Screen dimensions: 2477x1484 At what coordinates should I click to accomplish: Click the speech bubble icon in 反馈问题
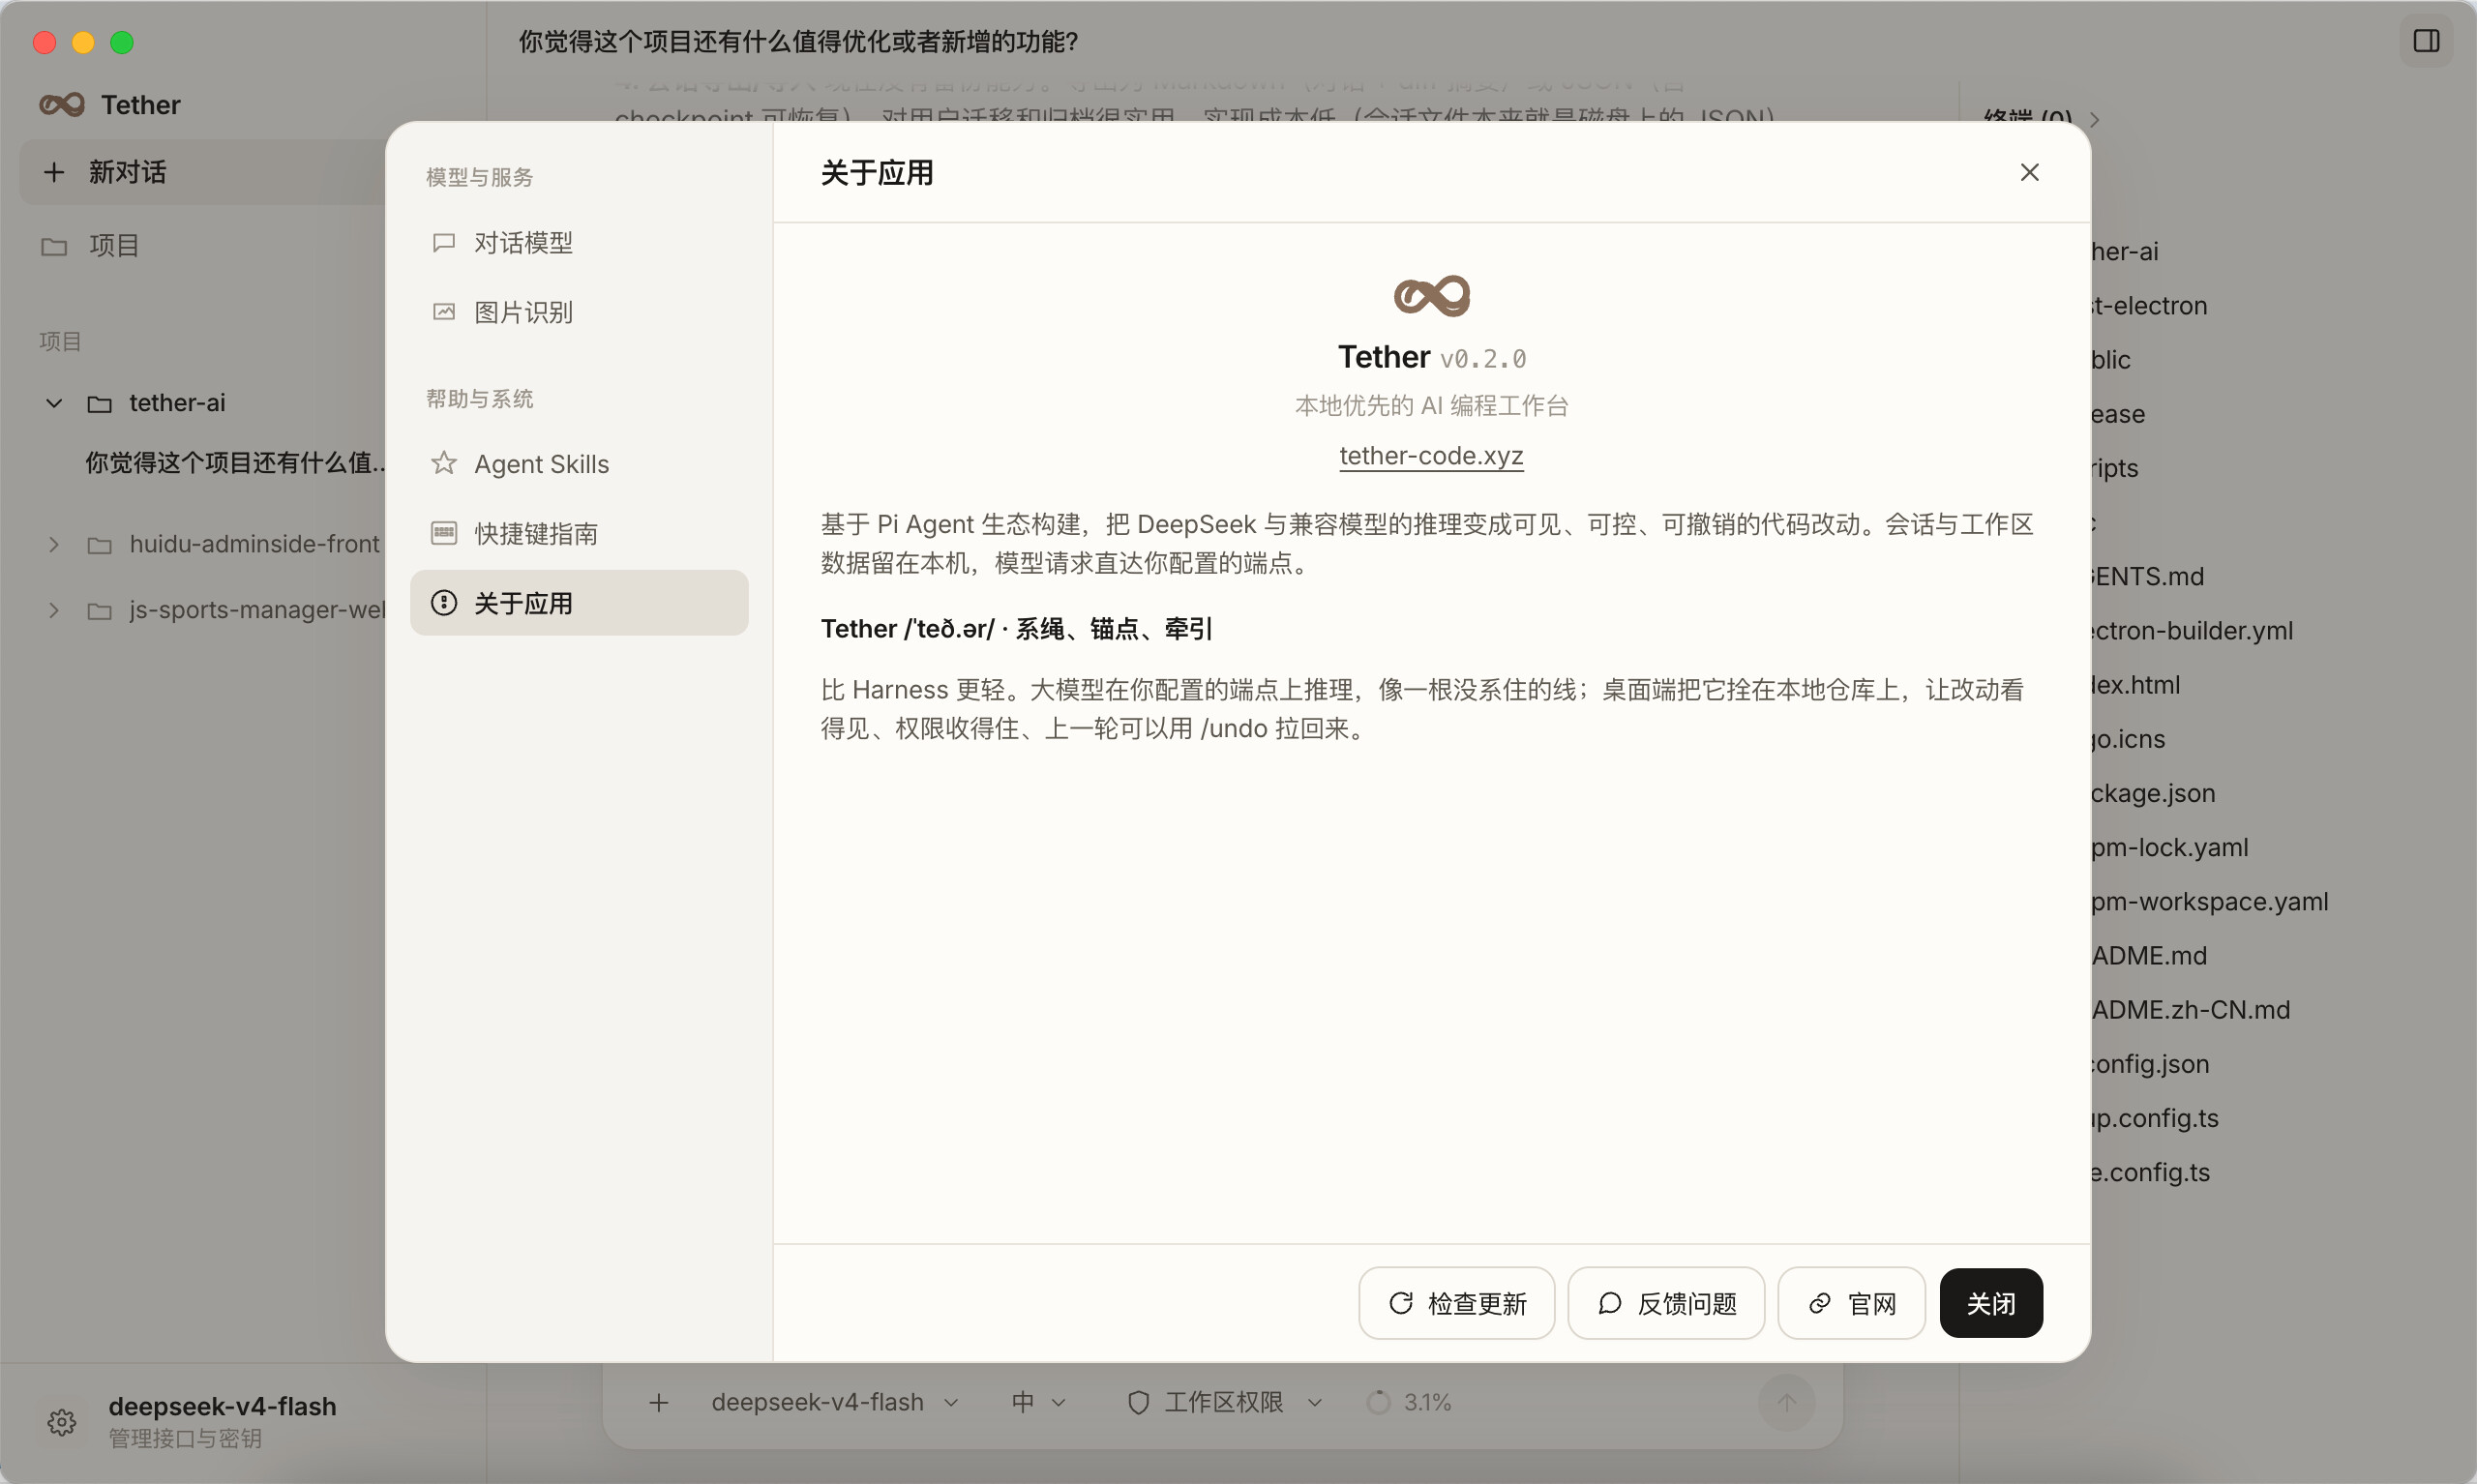pyautogui.click(x=1610, y=1303)
